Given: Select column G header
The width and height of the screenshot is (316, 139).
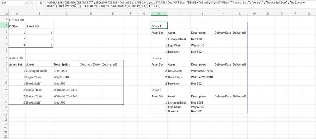Looking at the screenshot, I should pyautogui.click(x=144, y=14).
